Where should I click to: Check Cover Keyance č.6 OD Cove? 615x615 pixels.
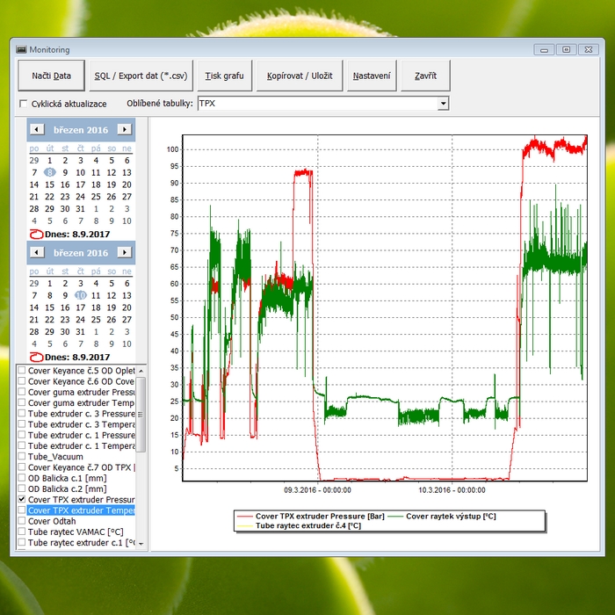(22, 380)
